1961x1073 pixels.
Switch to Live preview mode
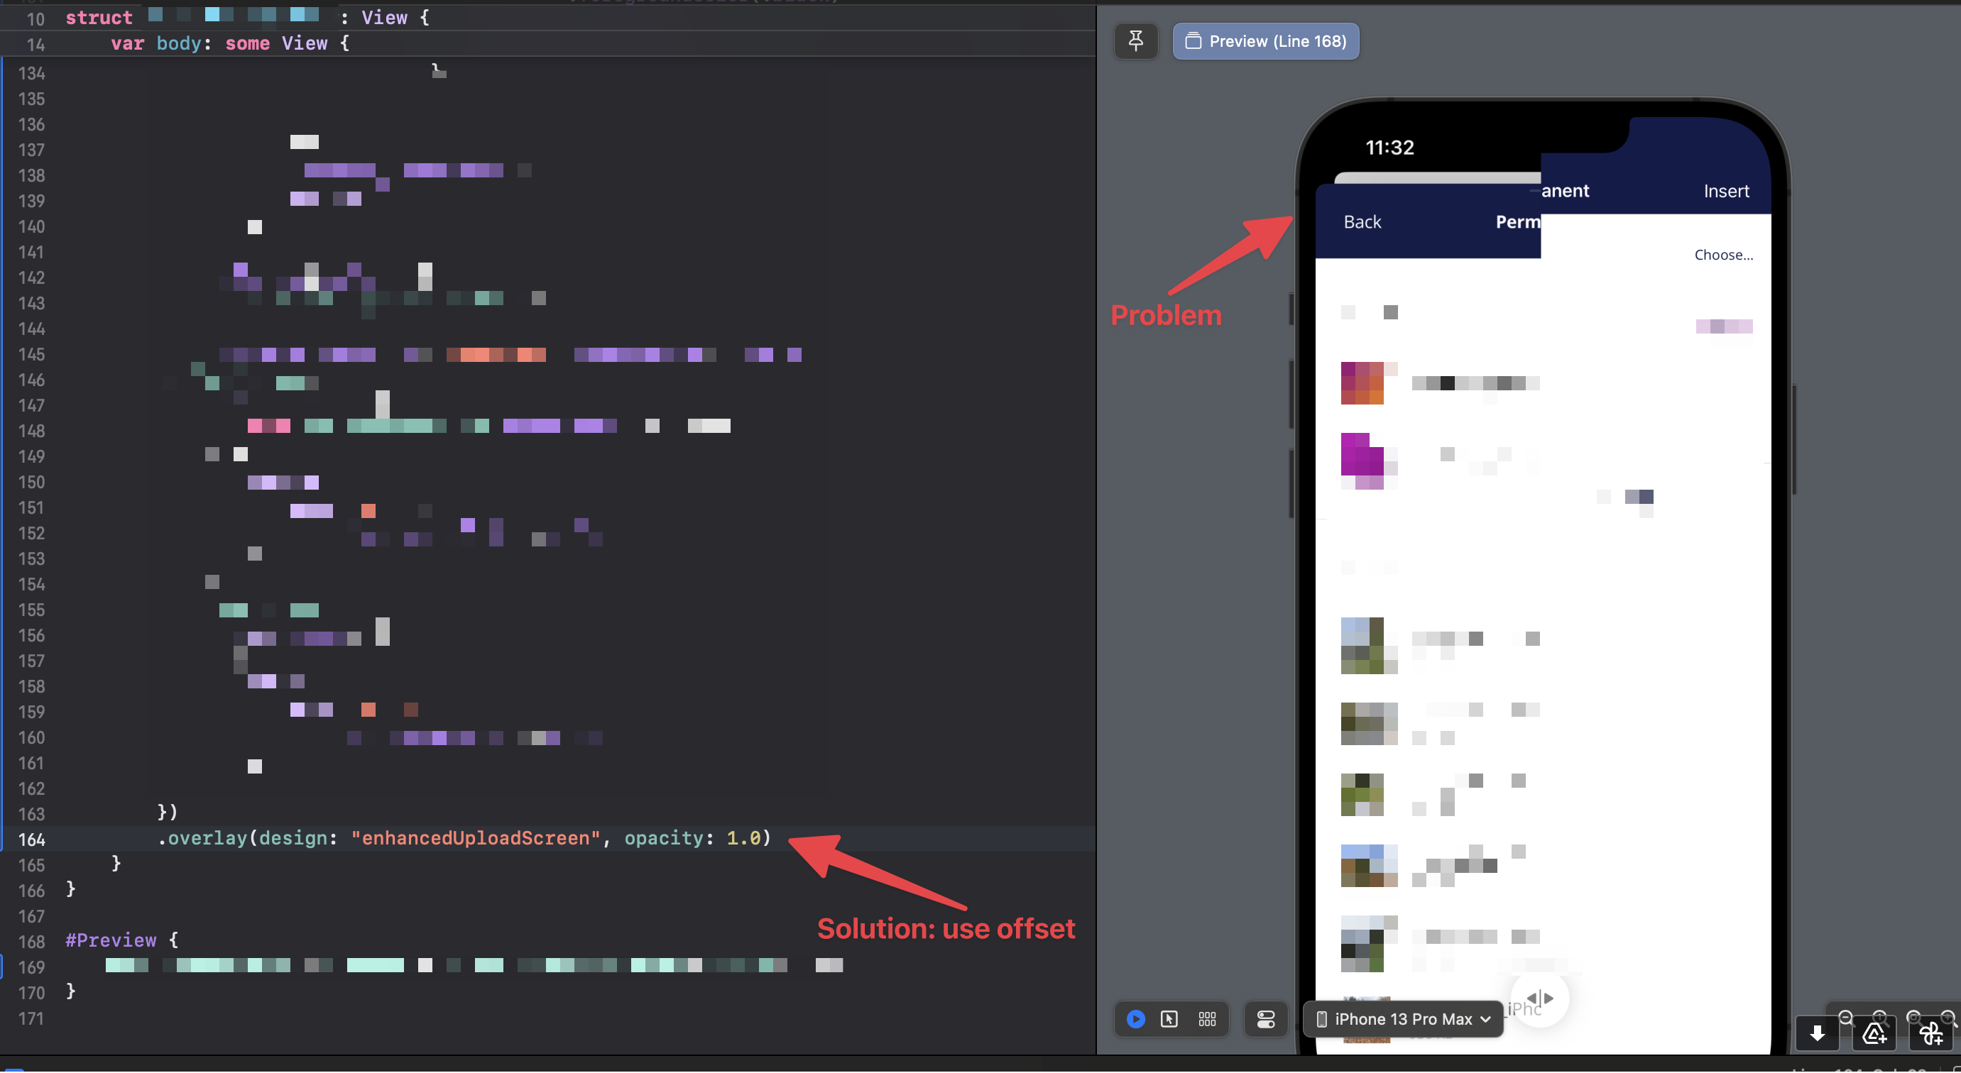coord(1135,1020)
